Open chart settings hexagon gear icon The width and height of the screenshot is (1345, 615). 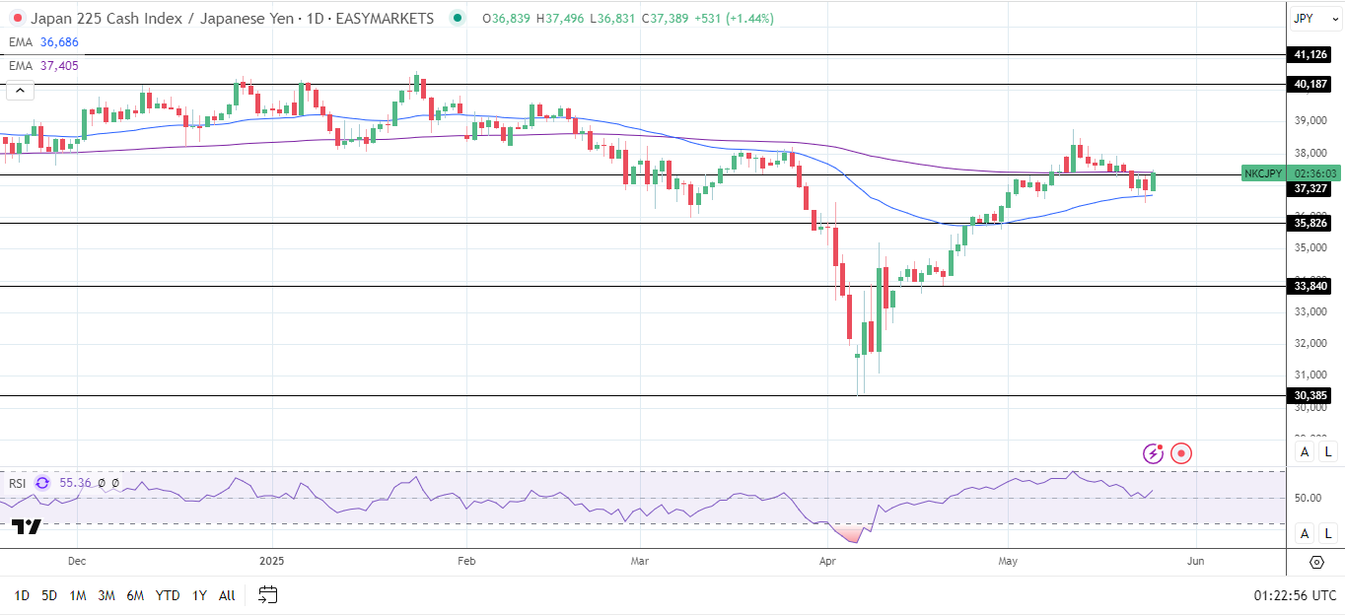(1316, 562)
